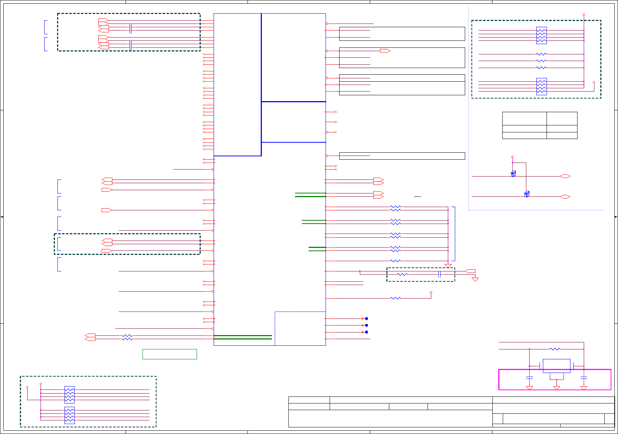Select the upper MOSFET transistor symbol
This screenshot has width=618, height=434.
tap(513, 174)
